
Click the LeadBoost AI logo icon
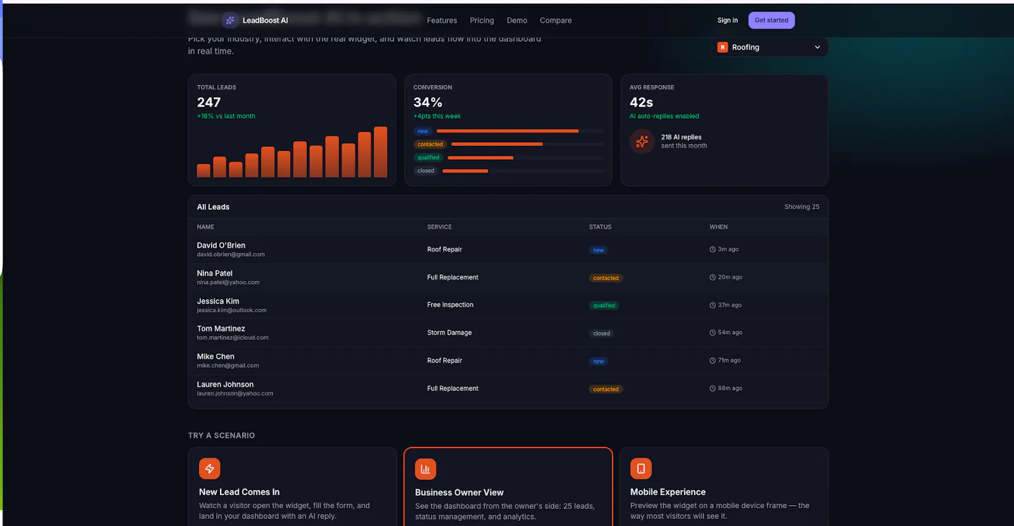(x=230, y=20)
